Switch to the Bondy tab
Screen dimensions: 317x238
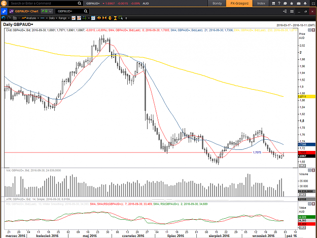tap(217, 3)
